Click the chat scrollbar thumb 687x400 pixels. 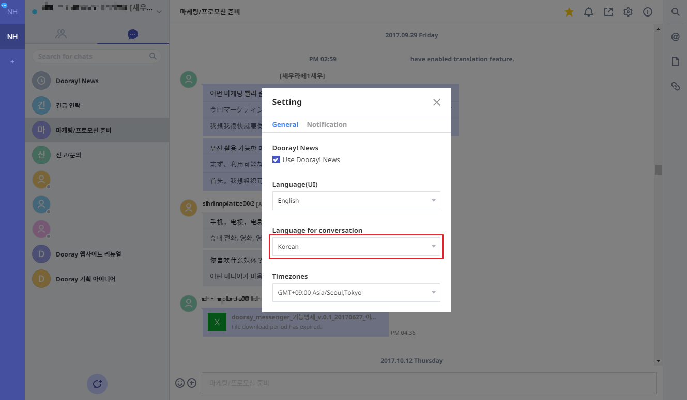(x=658, y=170)
